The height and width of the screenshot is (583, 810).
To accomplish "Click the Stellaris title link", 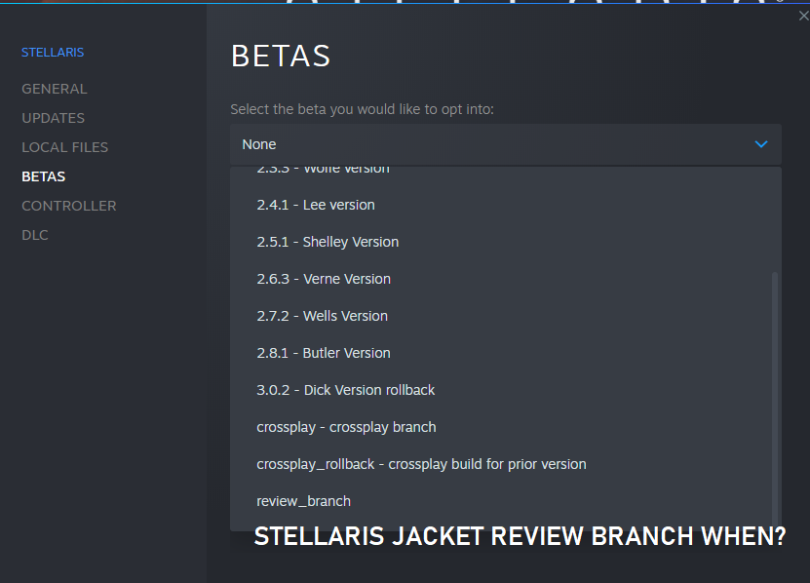I will [x=53, y=53].
